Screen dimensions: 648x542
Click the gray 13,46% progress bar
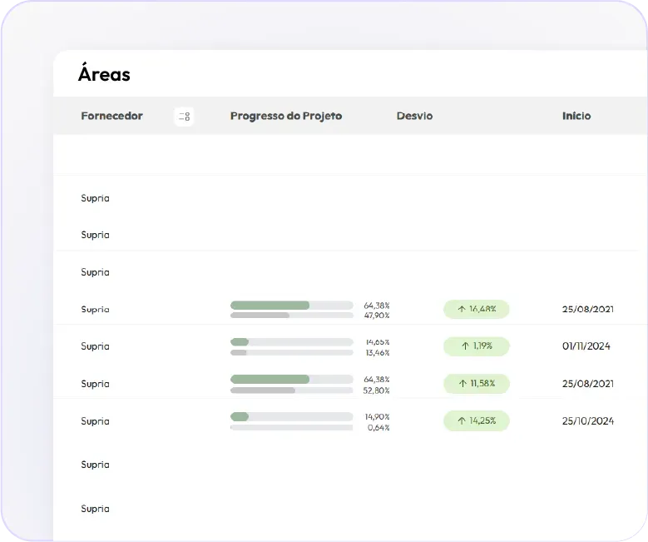[239, 353]
